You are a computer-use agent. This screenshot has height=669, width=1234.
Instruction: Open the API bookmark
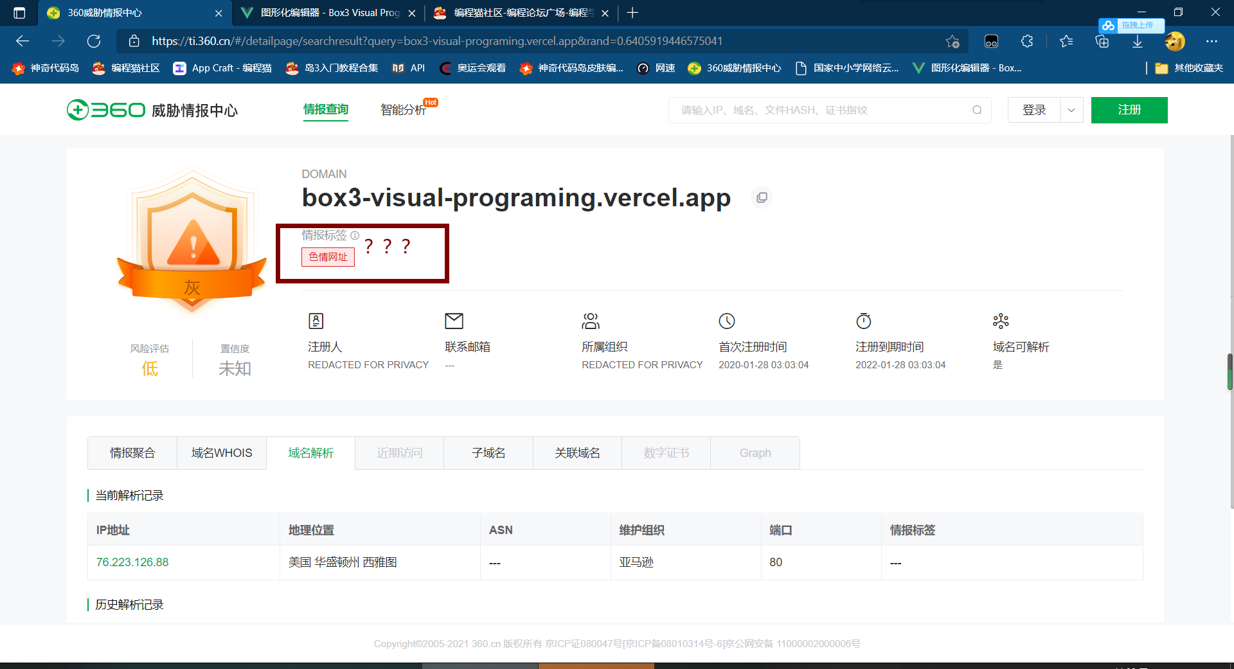click(x=409, y=68)
